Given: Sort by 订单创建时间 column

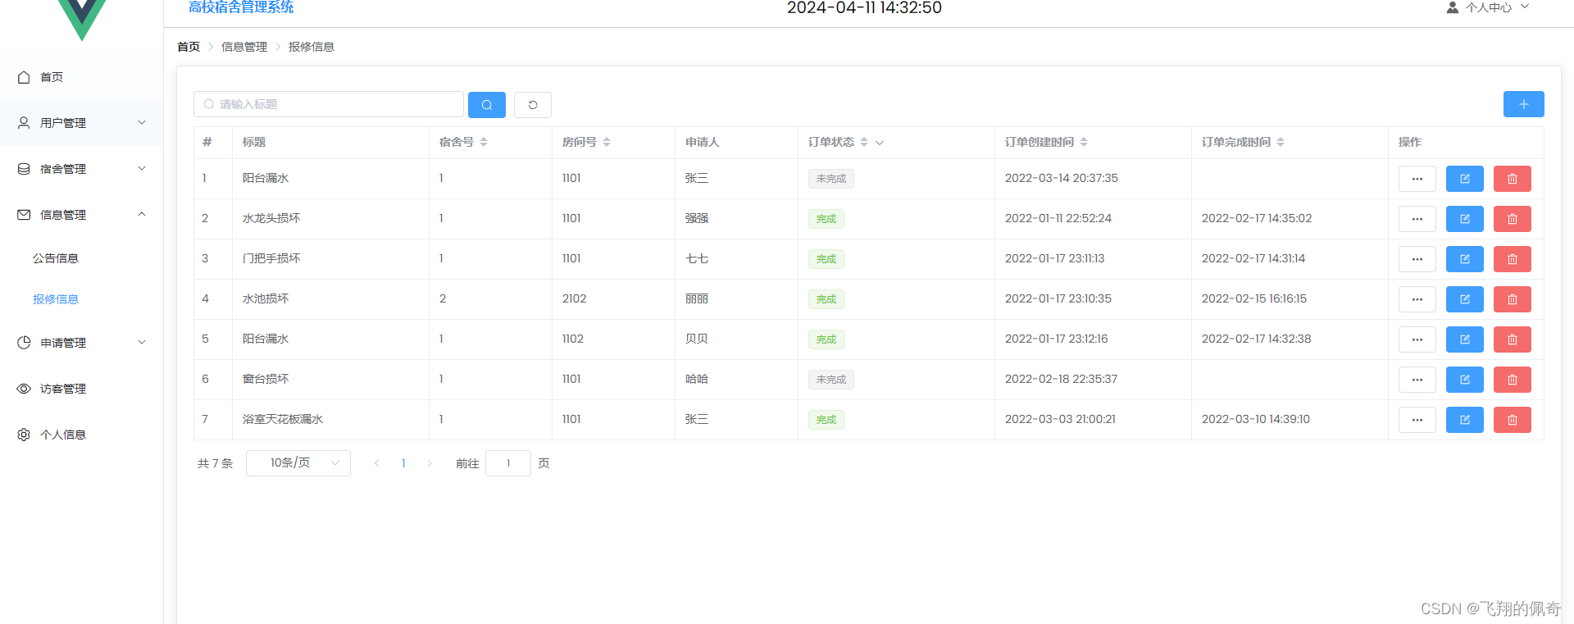Looking at the screenshot, I should 1084,142.
